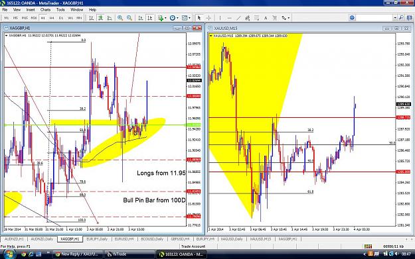Screen dimensions: 415x259
Task: Switch to the XAUUSD,M15 chart tab
Action: (260, 239)
